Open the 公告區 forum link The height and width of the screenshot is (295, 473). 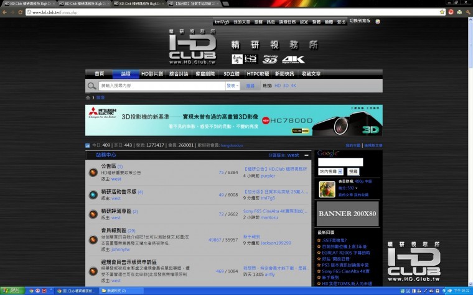coord(108,166)
